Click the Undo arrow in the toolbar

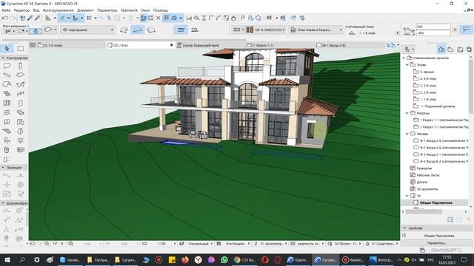tap(5, 18)
